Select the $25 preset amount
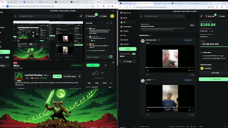Viewport: 228px width, 128px height. 89,83
